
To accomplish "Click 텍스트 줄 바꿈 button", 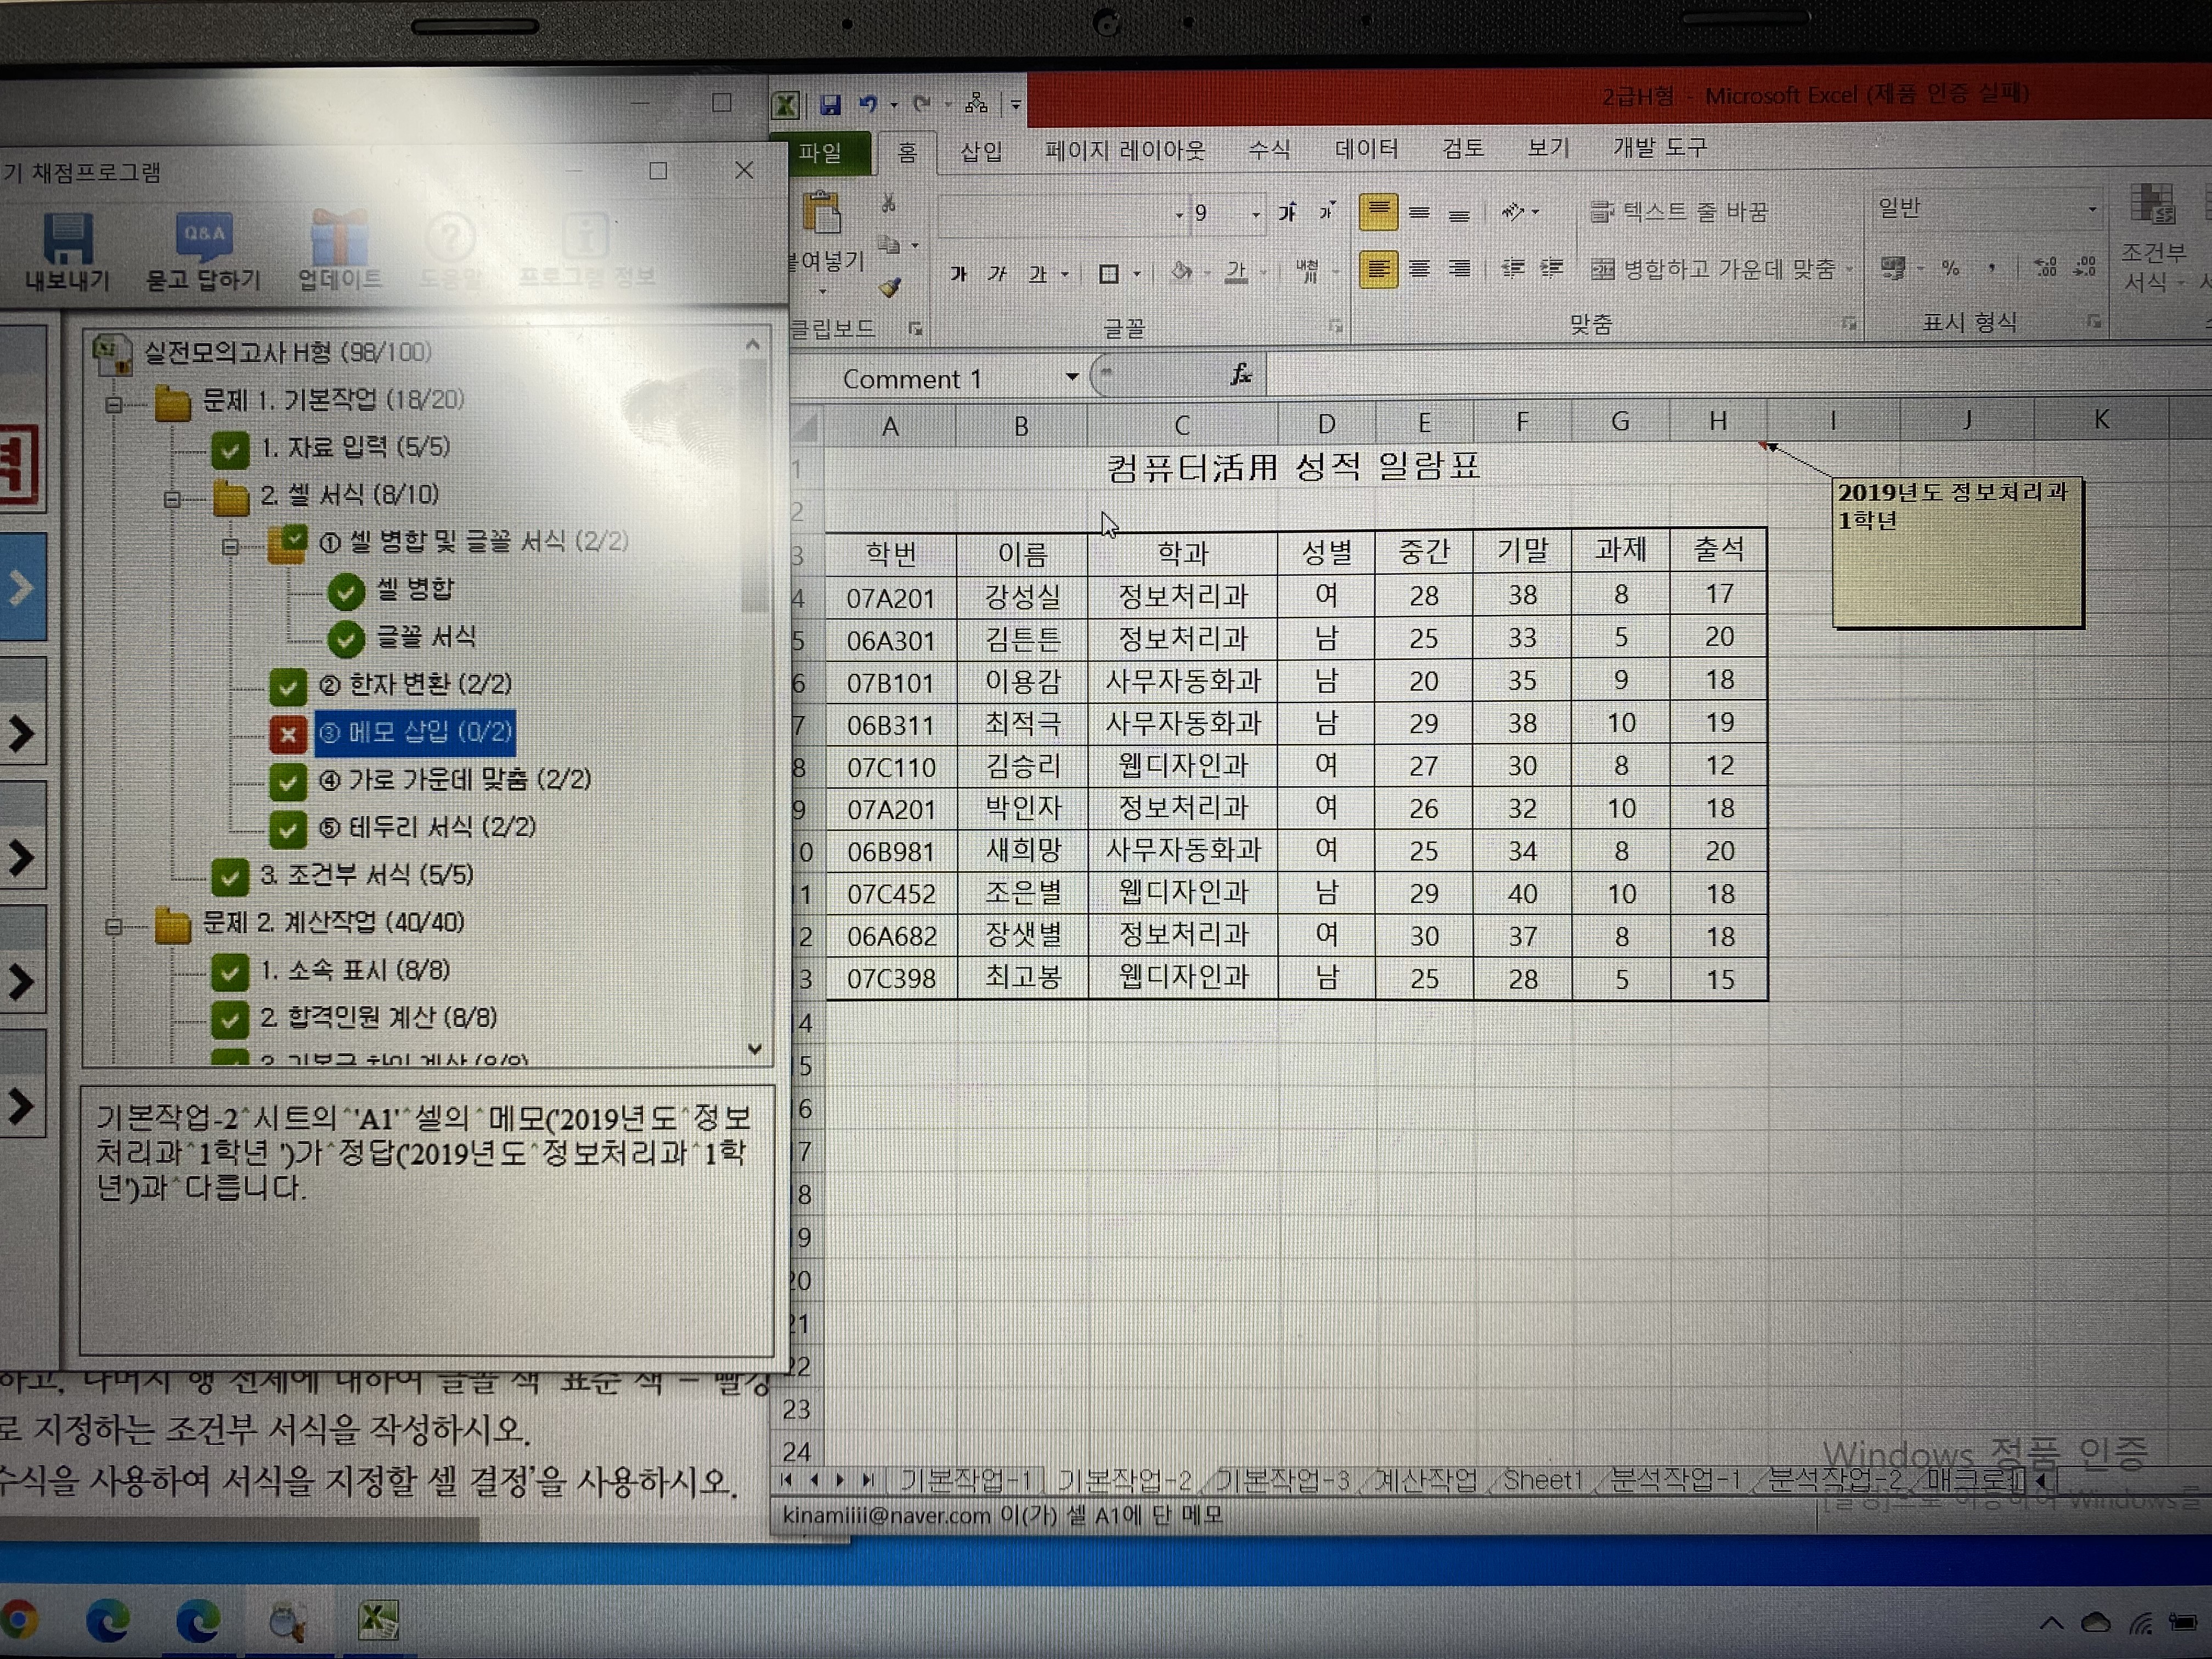I will [x=1680, y=212].
